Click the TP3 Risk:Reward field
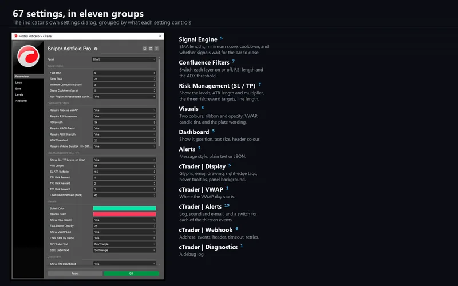 [123, 189]
